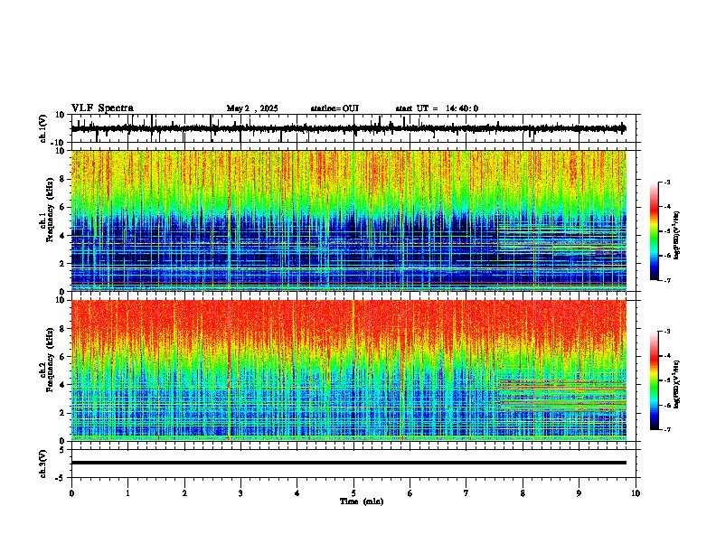Click time axis tick label "0"
This screenshot has width=716, height=553.
(x=71, y=493)
